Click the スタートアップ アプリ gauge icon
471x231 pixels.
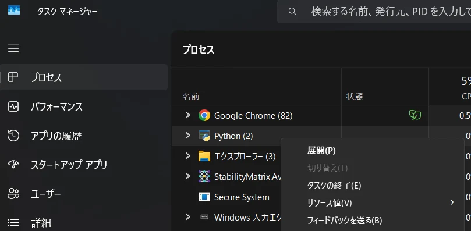(x=13, y=164)
